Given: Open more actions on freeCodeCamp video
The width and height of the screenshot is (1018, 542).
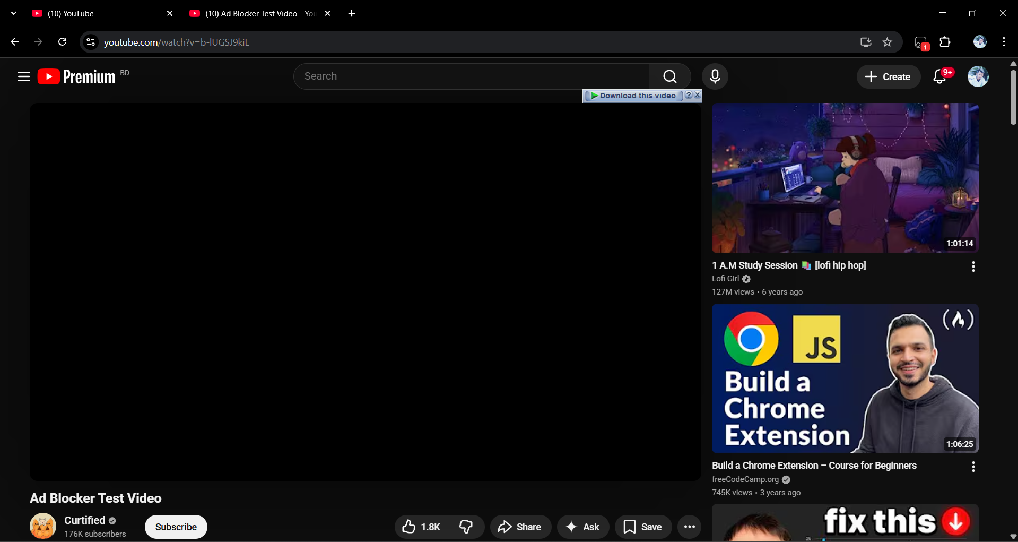Looking at the screenshot, I should [973, 467].
